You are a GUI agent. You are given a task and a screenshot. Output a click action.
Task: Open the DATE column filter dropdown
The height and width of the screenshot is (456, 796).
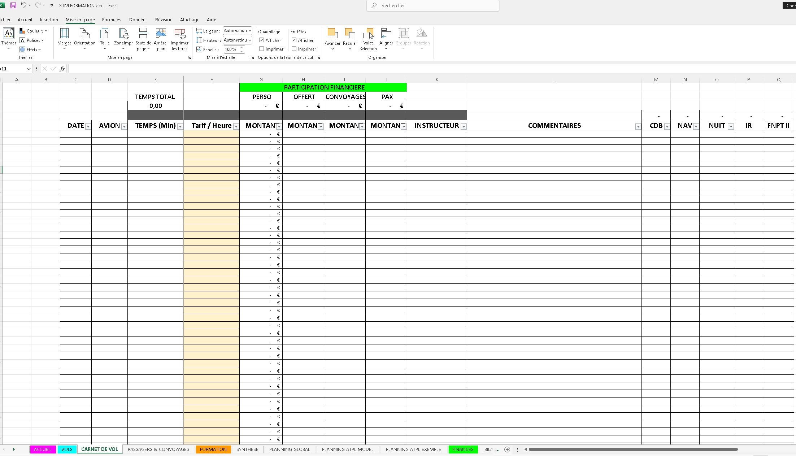pyautogui.click(x=88, y=126)
